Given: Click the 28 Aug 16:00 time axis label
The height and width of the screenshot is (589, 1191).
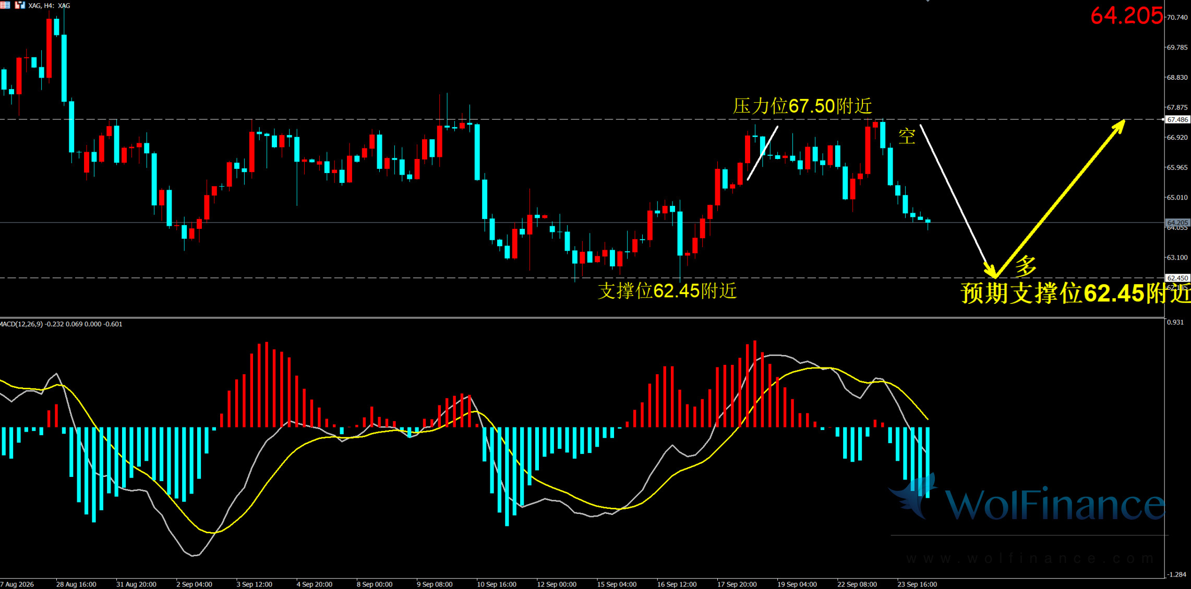Looking at the screenshot, I should tap(76, 584).
